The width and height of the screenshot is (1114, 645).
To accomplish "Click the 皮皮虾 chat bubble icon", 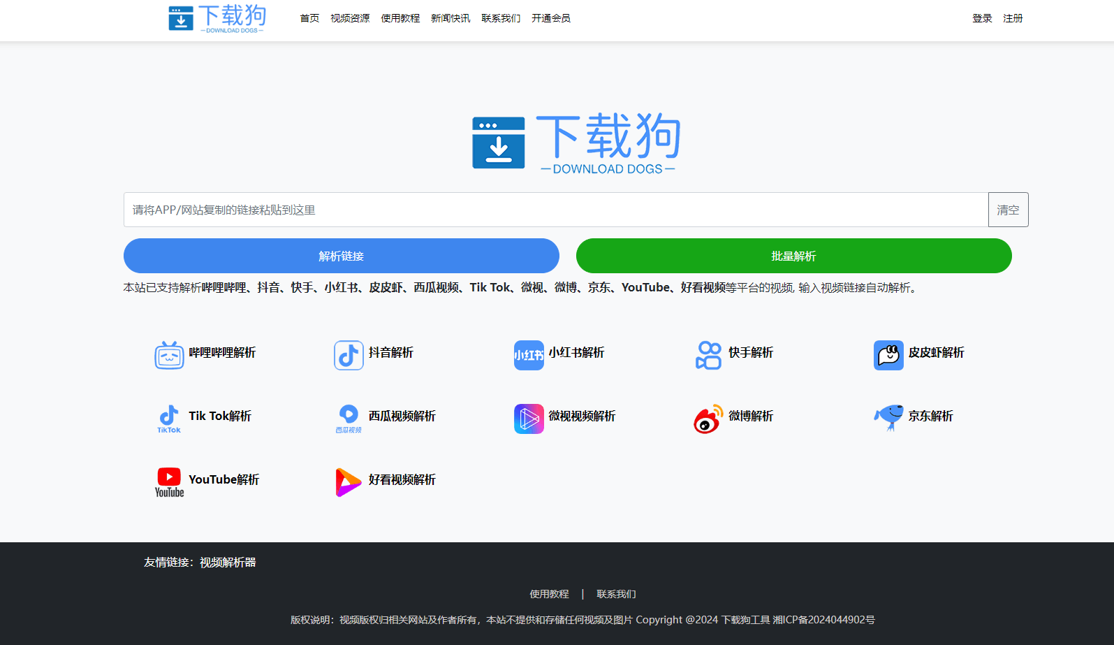I will (888, 355).
